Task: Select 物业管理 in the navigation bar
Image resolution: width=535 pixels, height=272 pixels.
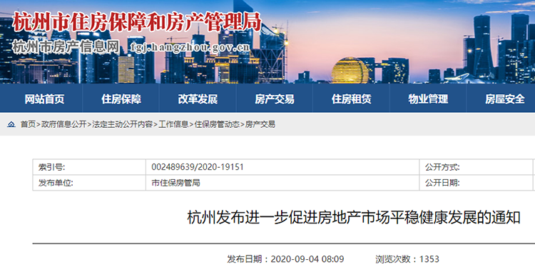Action: tap(428, 99)
